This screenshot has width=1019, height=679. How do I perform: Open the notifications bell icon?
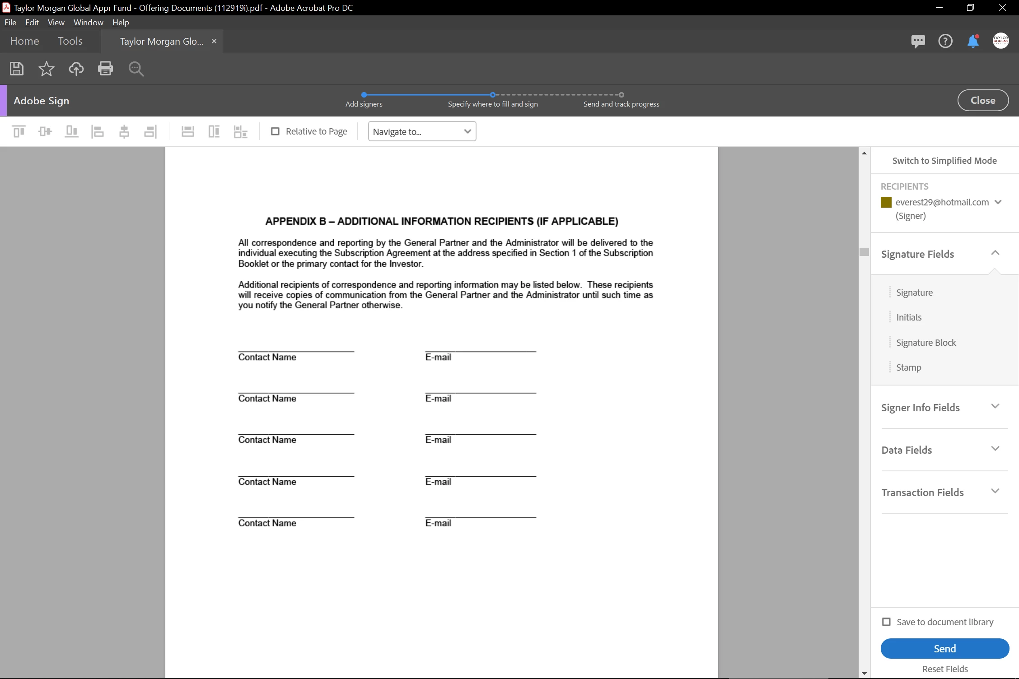[972, 42]
